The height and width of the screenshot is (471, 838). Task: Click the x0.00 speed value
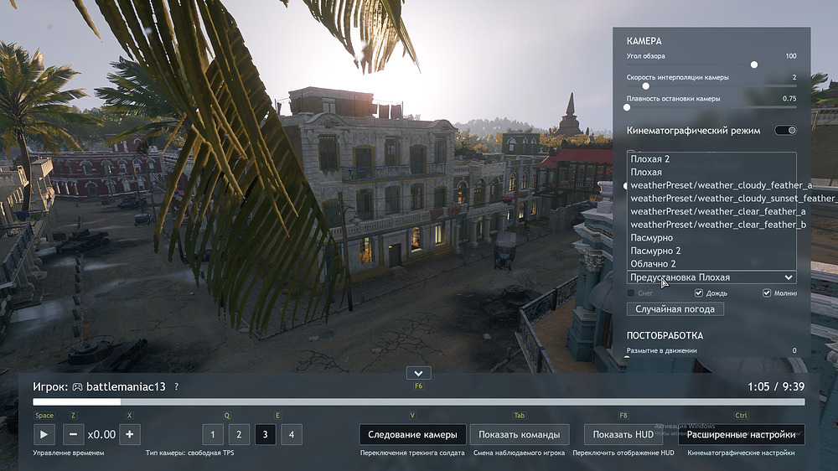click(x=101, y=435)
